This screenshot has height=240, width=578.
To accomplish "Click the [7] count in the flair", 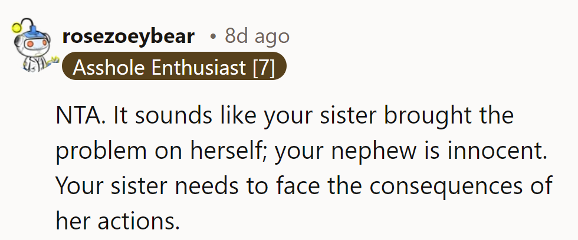I will pos(263,68).
